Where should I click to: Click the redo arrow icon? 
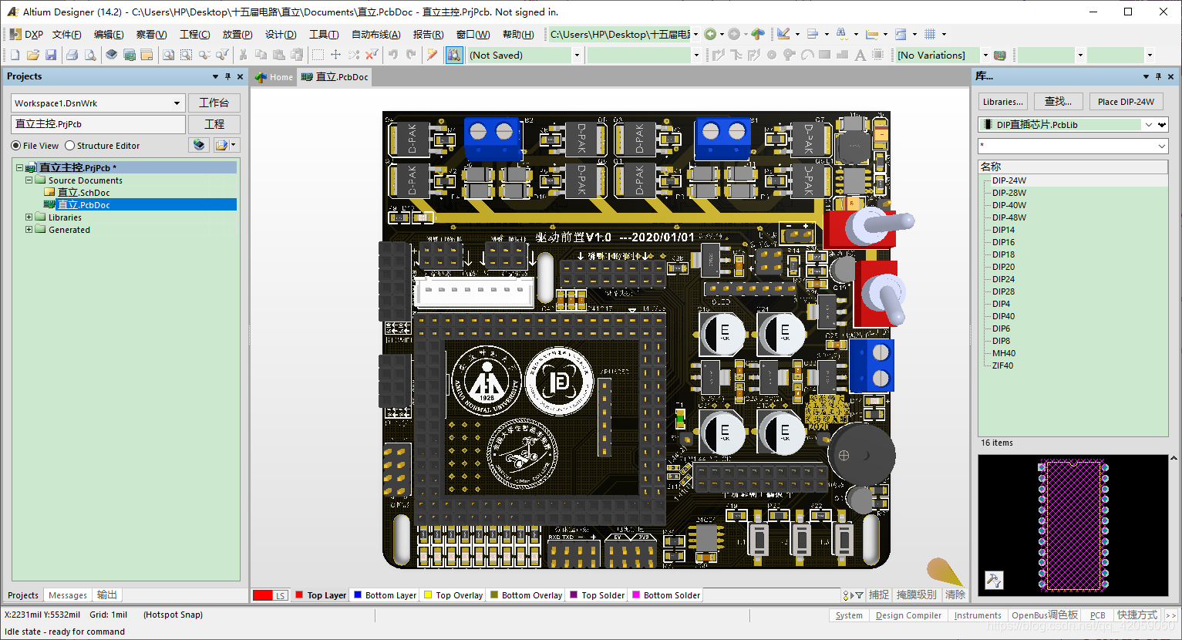411,55
